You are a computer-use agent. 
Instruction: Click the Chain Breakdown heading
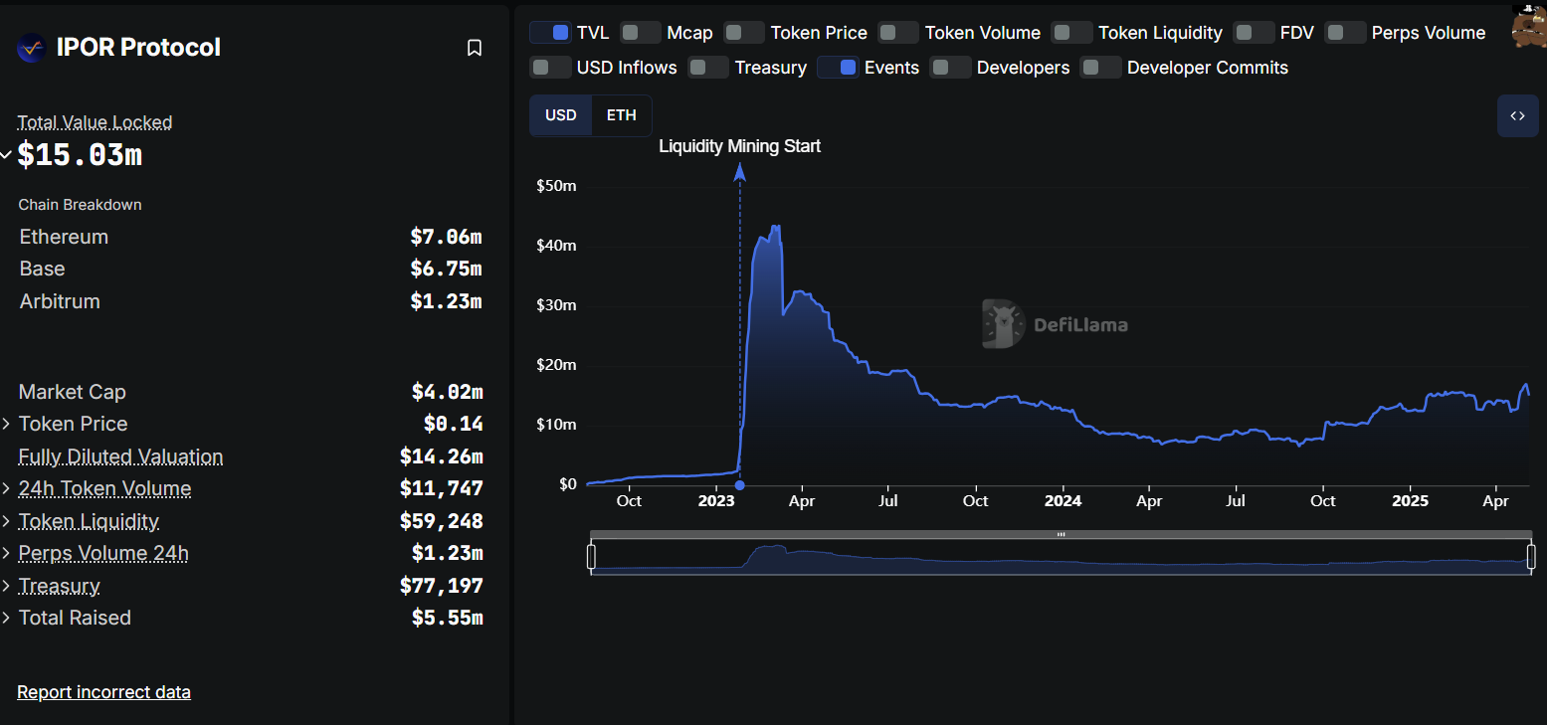coord(80,205)
